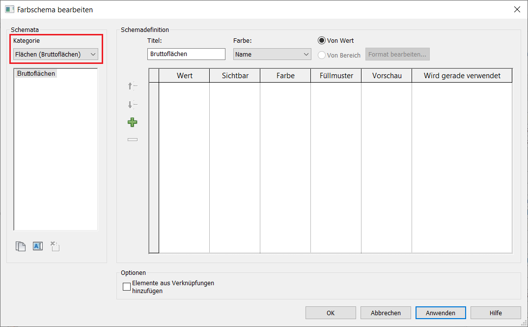The height and width of the screenshot is (327, 528).
Task: Cancel the dialog via Abbrechen
Action: (386, 313)
